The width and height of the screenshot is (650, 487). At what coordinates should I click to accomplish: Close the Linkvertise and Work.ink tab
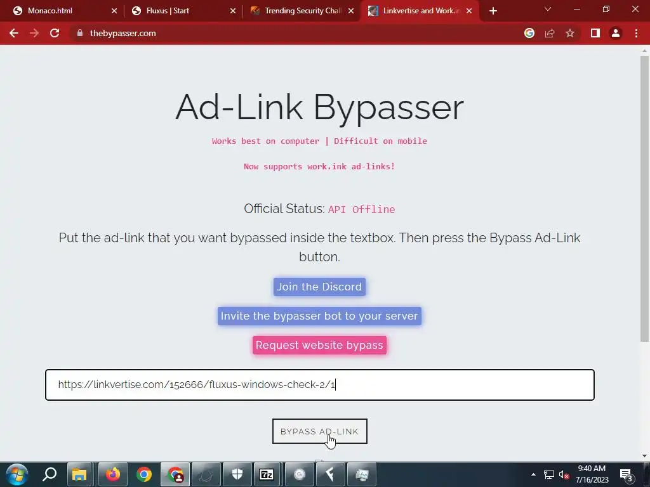tap(469, 11)
